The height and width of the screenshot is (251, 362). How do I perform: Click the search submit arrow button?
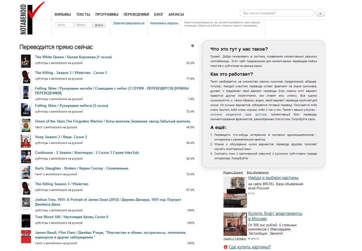(320, 13)
